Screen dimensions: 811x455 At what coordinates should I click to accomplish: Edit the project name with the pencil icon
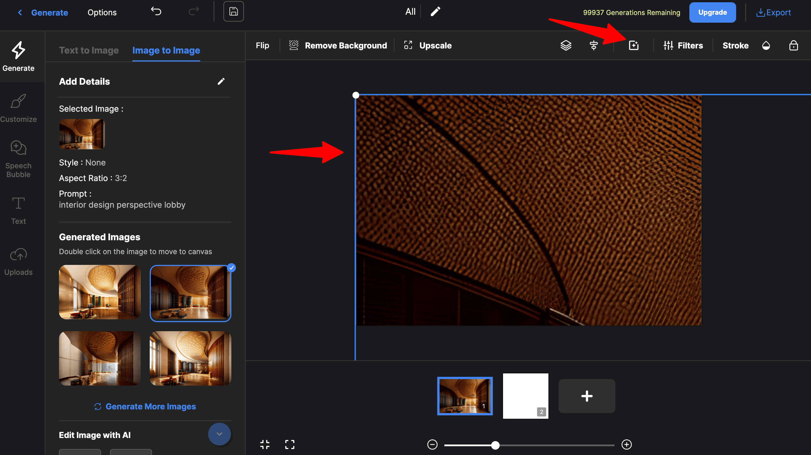pyautogui.click(x=435, y=12)
